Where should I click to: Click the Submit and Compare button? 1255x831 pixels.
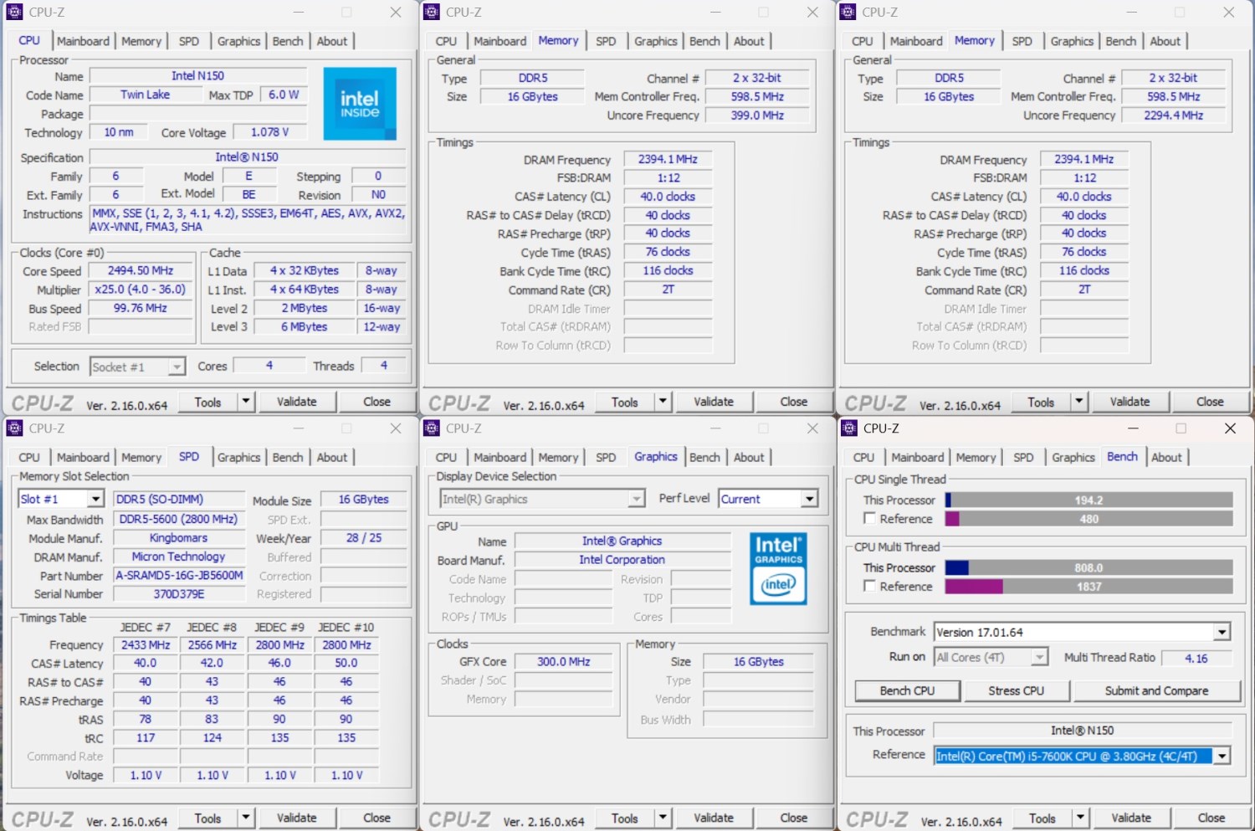(1156, 691)
